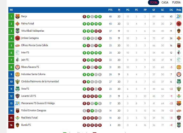Click first form result badge for Xota FS
Viewport: 183px width, 133px height.
[x=84, y=89]
